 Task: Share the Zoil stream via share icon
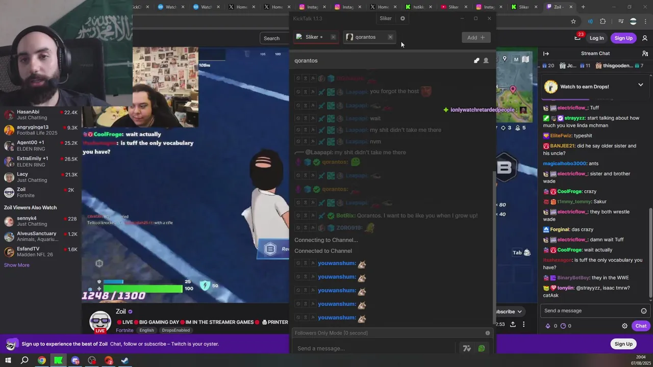[x=513, y=324]
